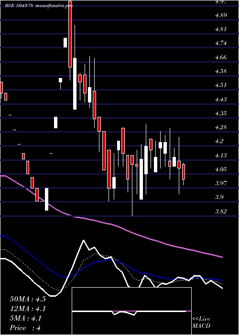The width and height of the screenshot is (239, 335).
Task: Click the 5MA : 4.1 legend text
Action: pyautogui.click(x=26, y=318)
